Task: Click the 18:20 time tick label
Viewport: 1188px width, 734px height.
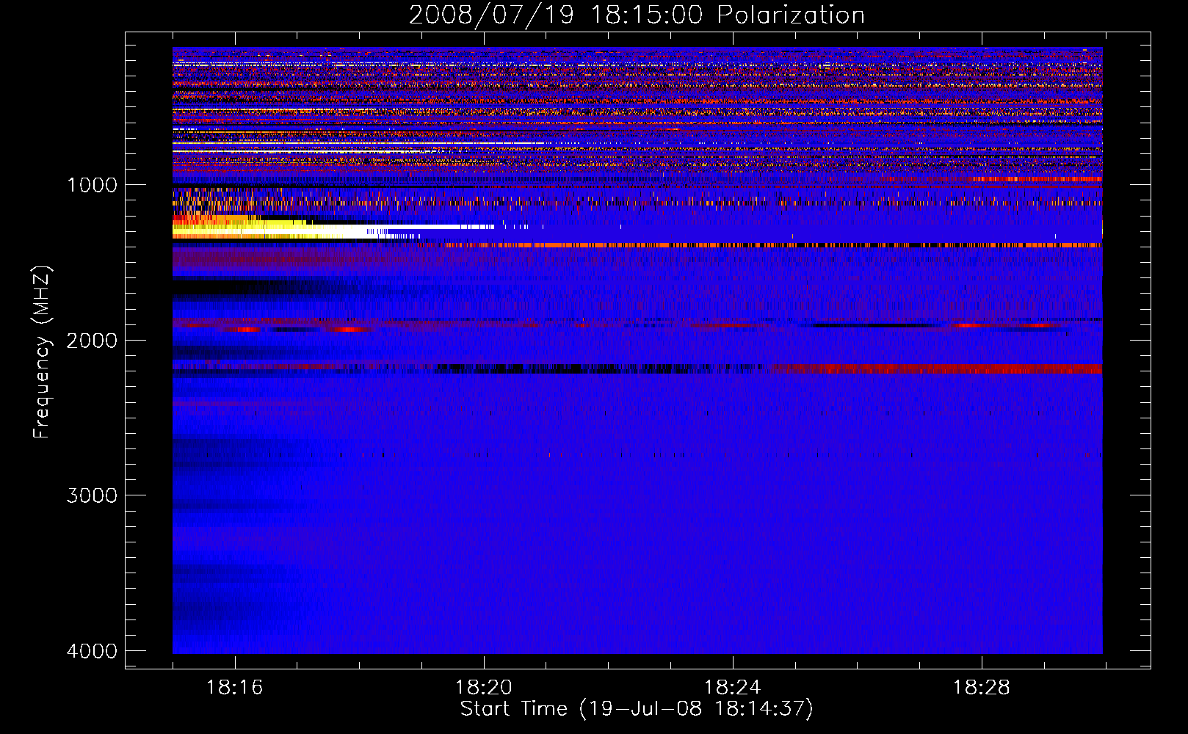Action: [483, 688]
